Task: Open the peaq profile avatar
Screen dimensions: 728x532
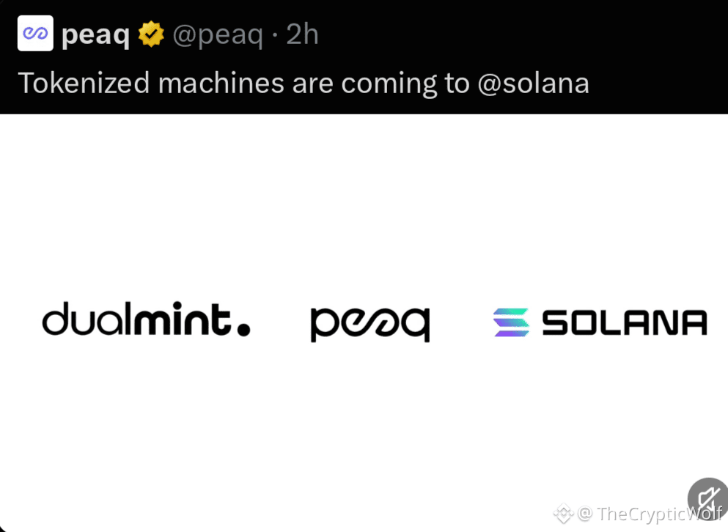Action: click(x=35, y=34)
